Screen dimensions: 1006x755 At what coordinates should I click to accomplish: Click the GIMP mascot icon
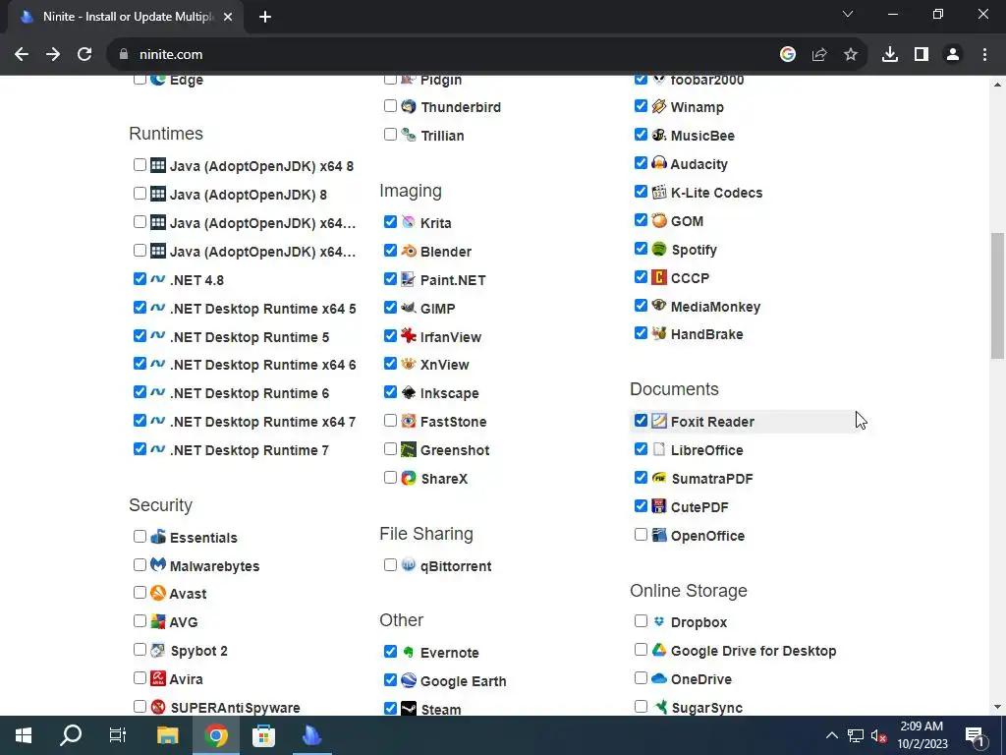coord(409,308)
